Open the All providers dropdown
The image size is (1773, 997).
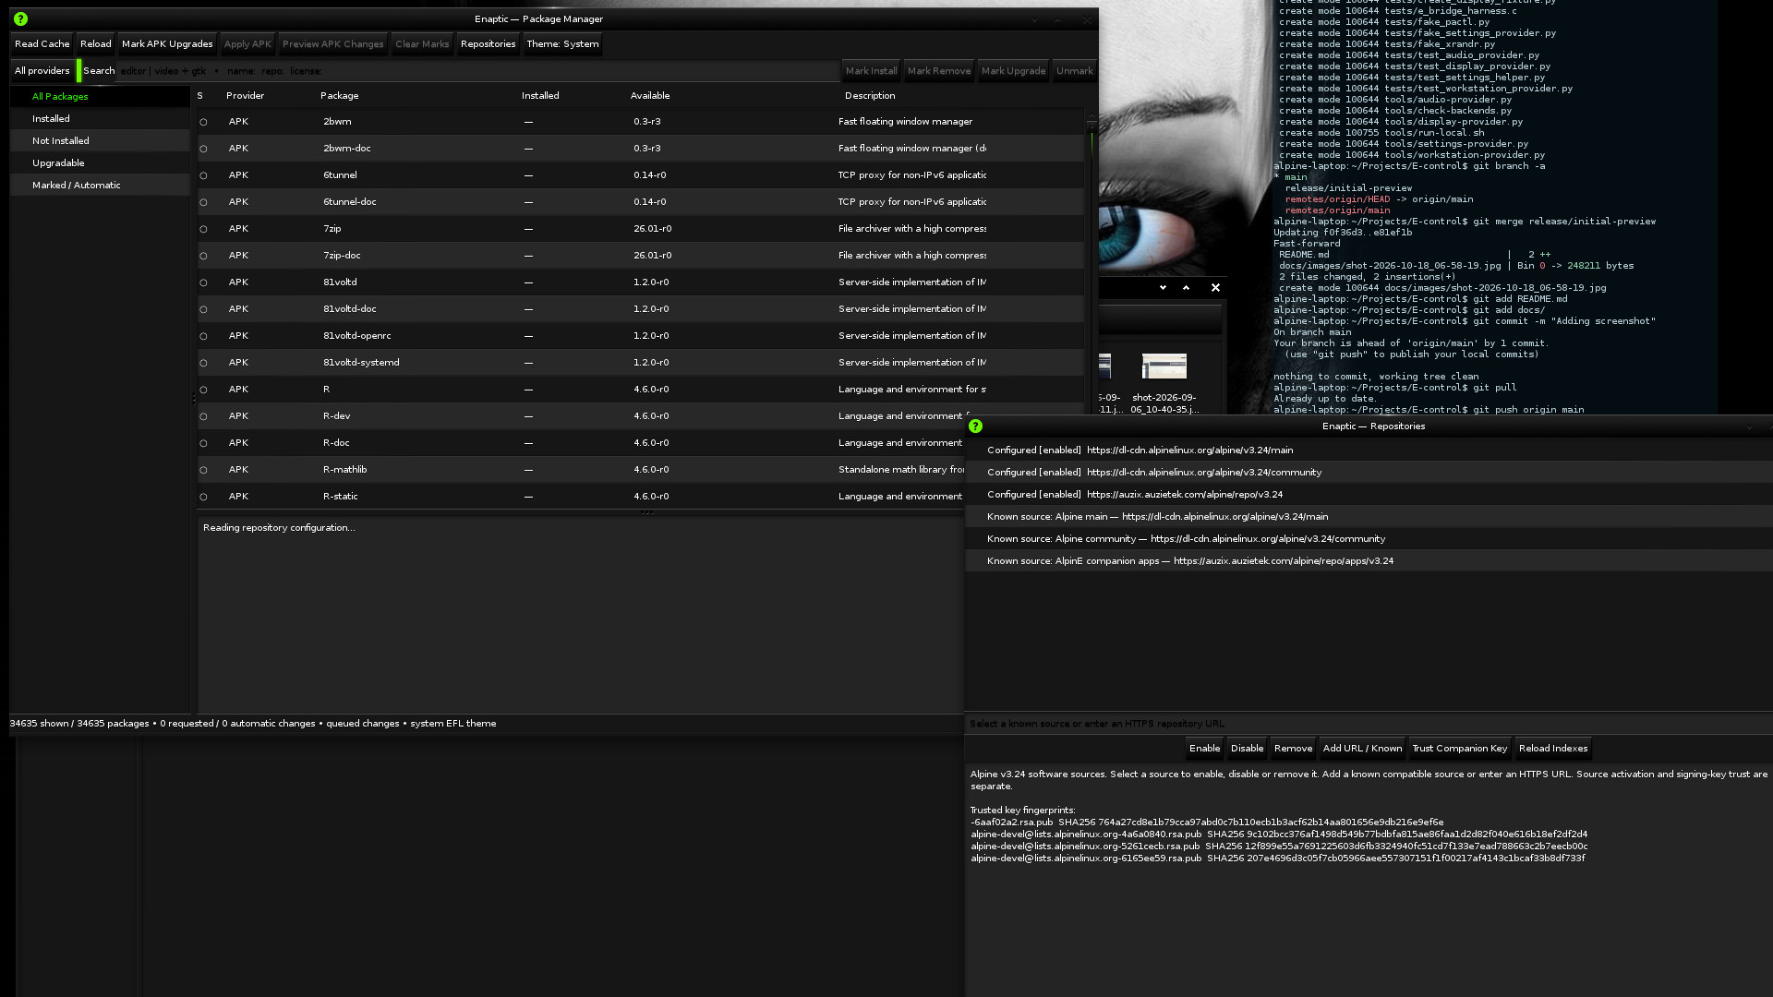point(42,71)
